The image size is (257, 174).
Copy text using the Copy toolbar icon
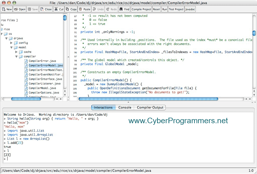point(71,9)
